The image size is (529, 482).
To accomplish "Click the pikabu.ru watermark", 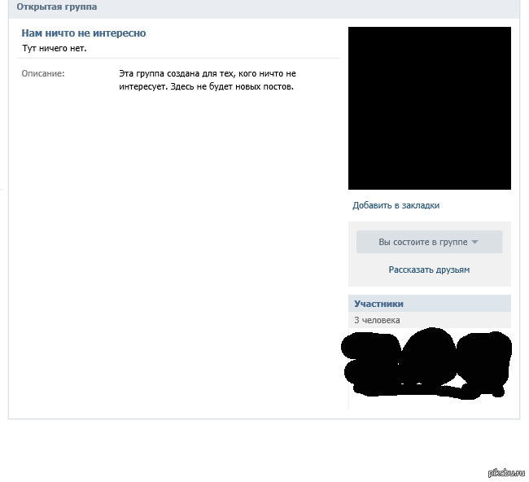I will pyautogui.click(x=506, y=473).
